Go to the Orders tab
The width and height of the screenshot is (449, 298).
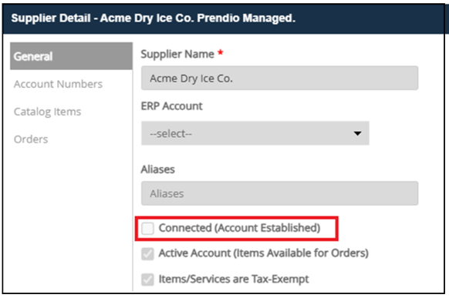click(31, 139)
